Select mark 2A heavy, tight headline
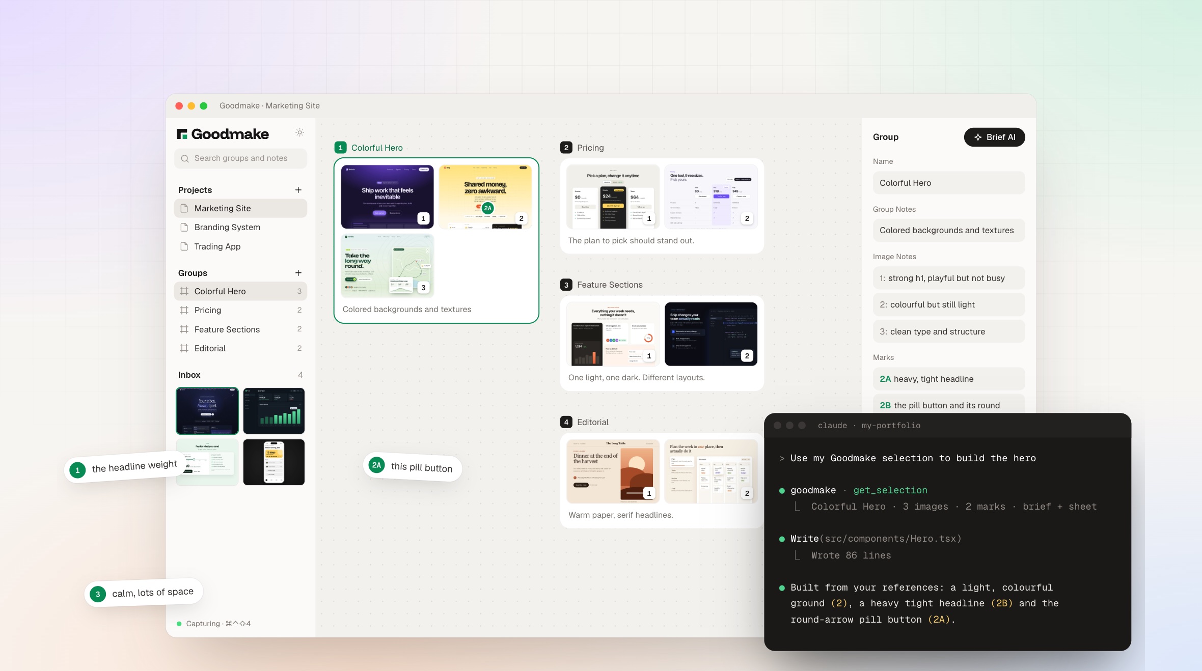 [x=948, y=379]
